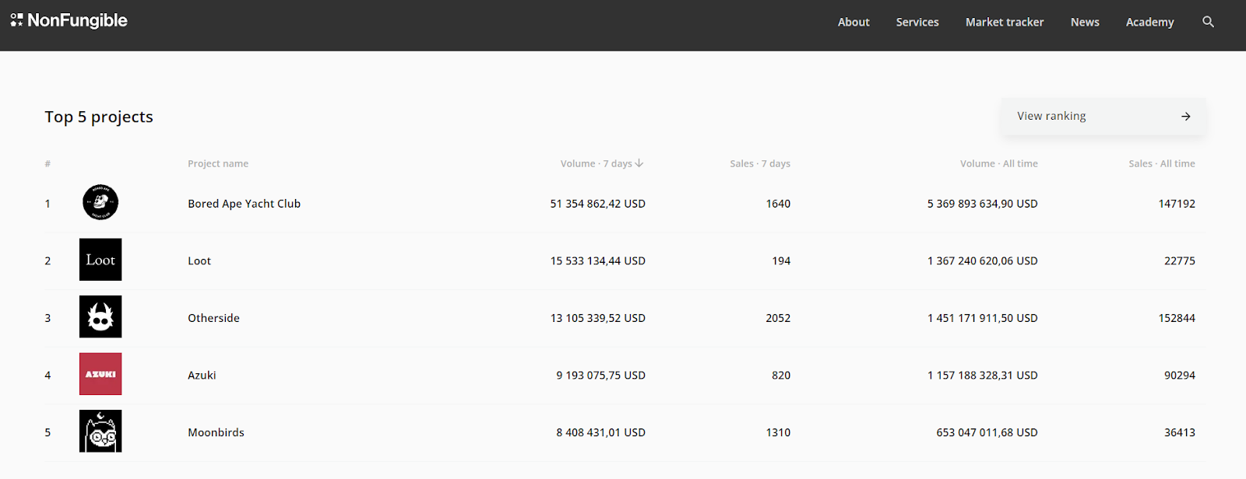This screenshot has width=1246, height=479.
Task: Click the 820 sales count
Action: point(781,375)
